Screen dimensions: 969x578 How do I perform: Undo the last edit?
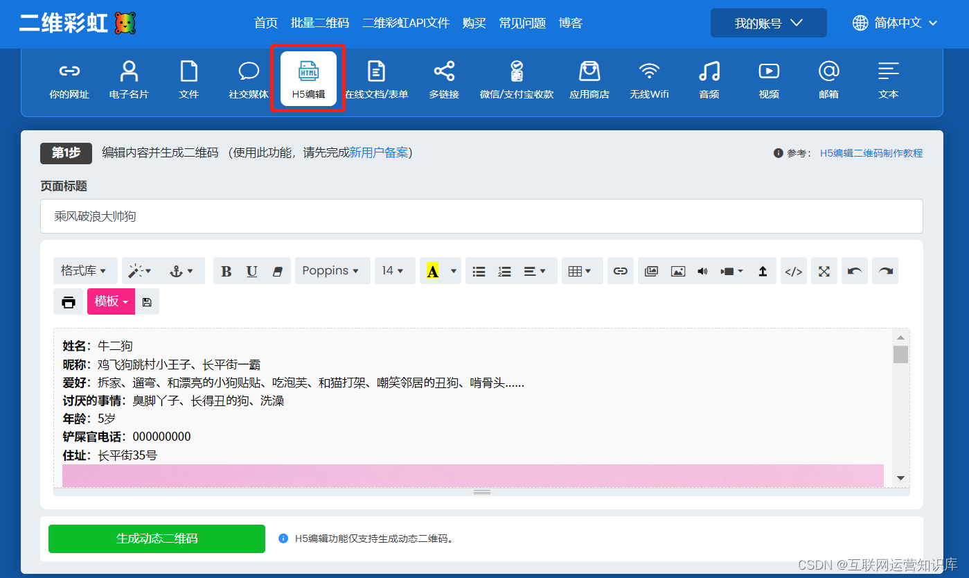click(855, 271)
